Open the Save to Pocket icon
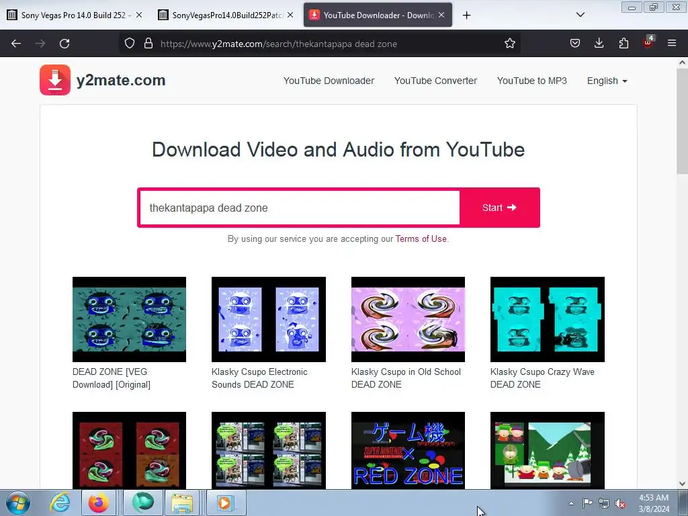The image size is (688, 516). tap(575, 43)
